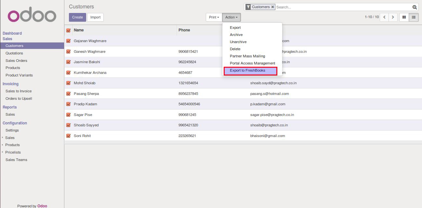Screen dimensions: 422x208
Task: Open Pasang Sherpa customer row
Action: [x=243, y=94]
